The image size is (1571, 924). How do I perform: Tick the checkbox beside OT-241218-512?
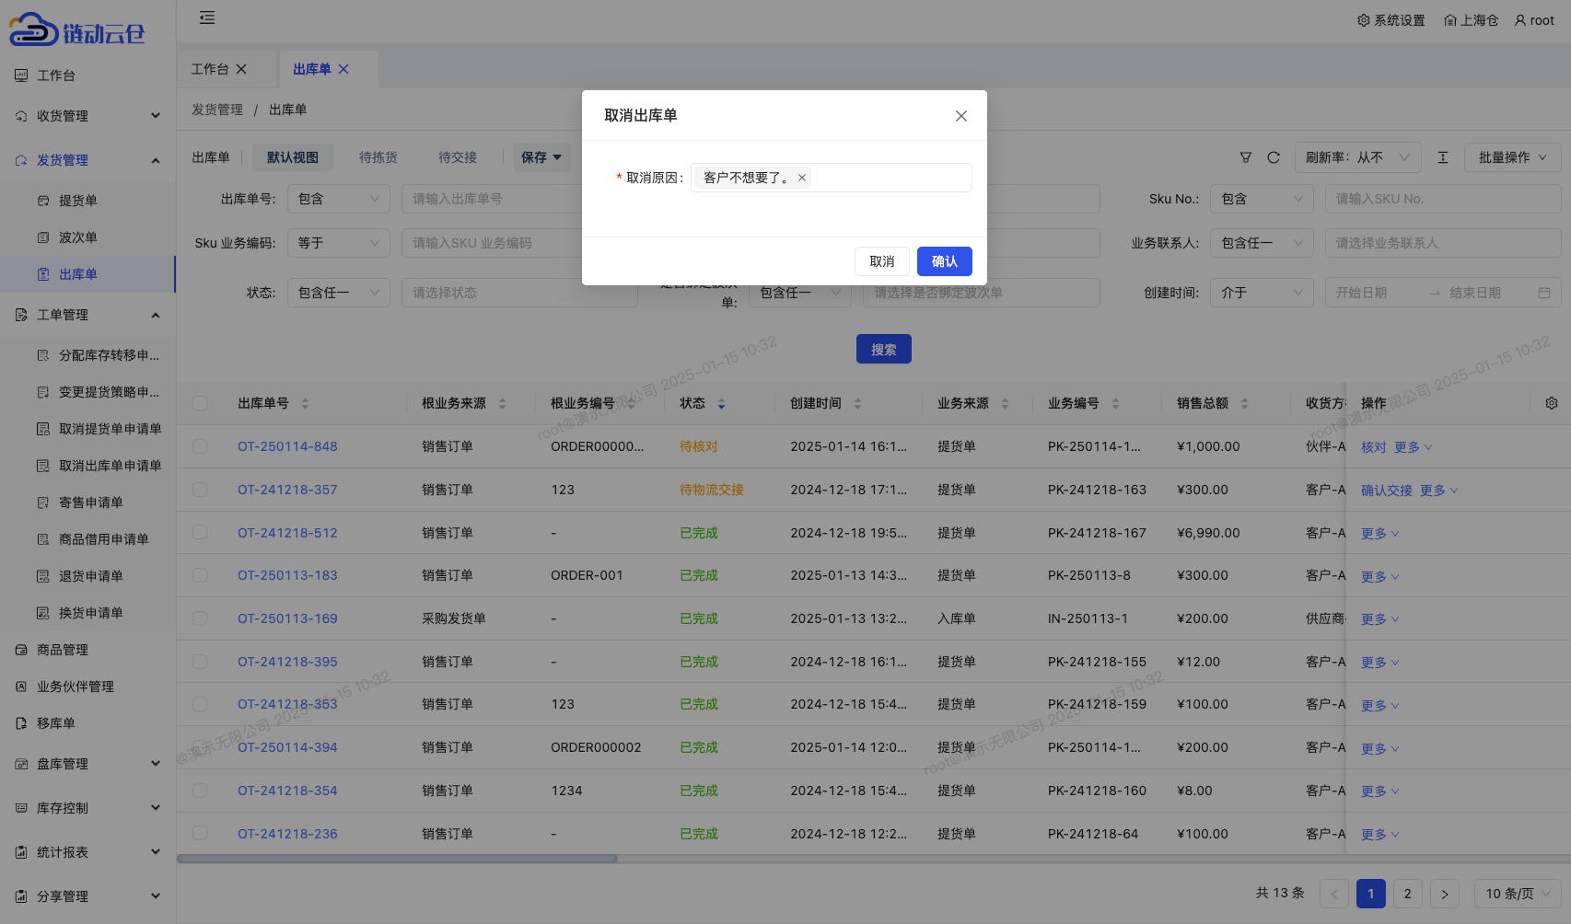tap(200, 532)
